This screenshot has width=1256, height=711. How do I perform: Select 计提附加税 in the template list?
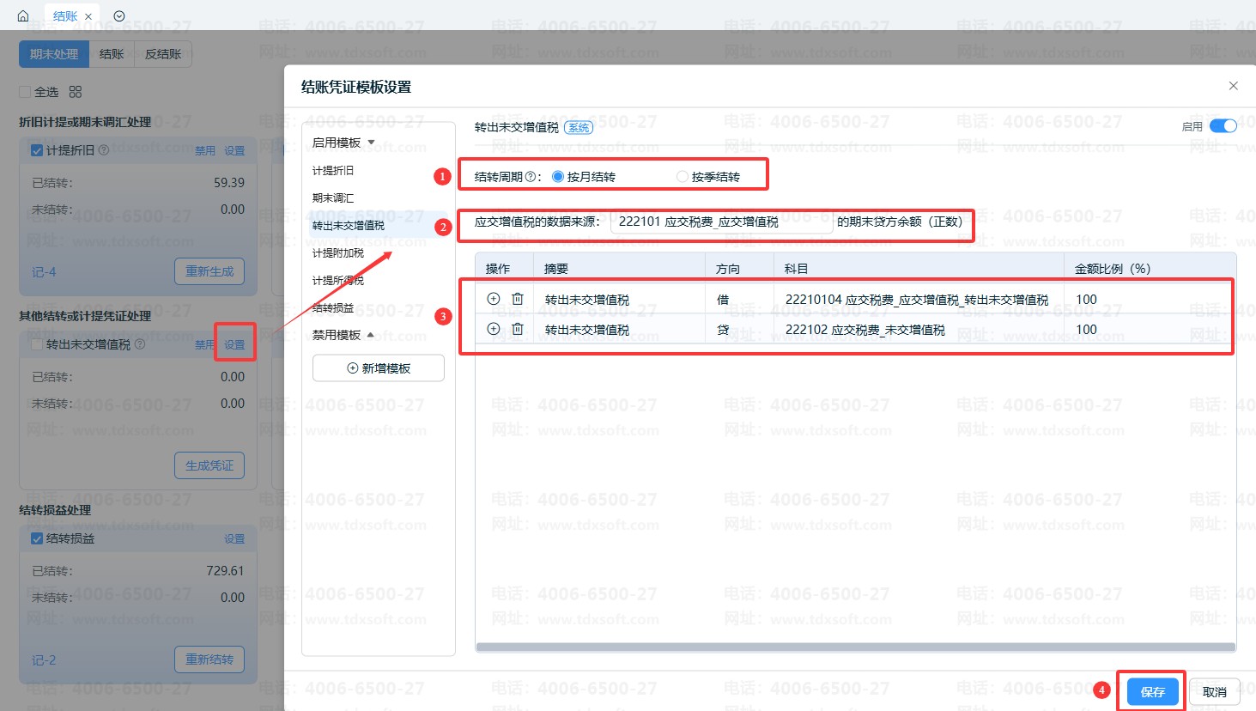pos(338,253)
